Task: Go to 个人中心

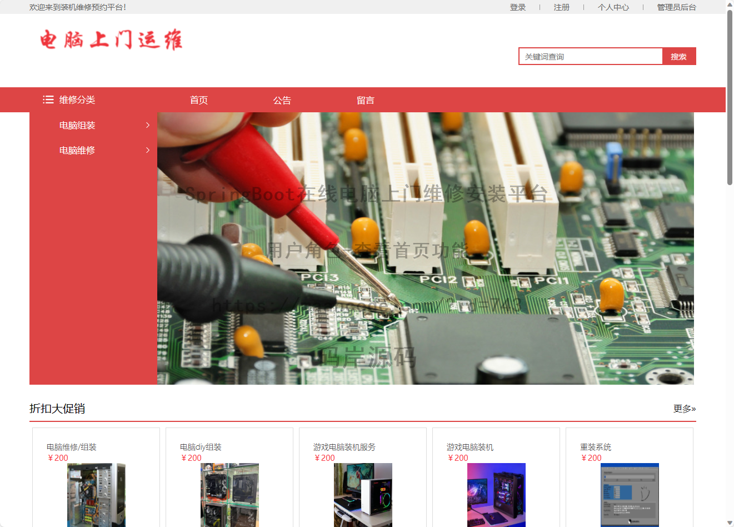Action: click(x=613, y=7)
